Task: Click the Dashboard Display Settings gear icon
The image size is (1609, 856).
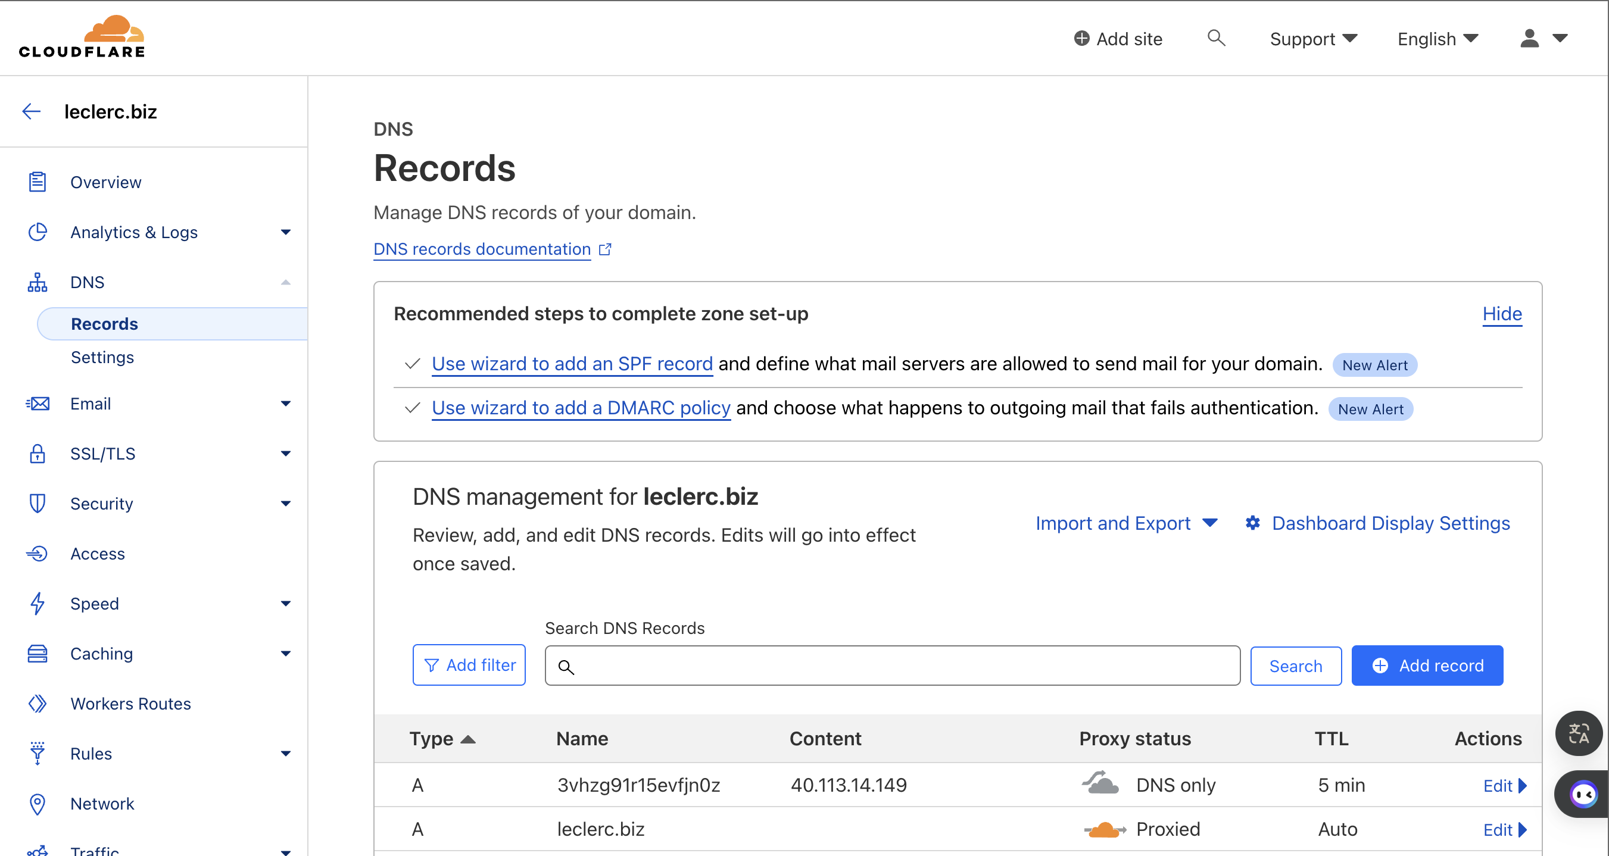Action: pos(1252,523)
